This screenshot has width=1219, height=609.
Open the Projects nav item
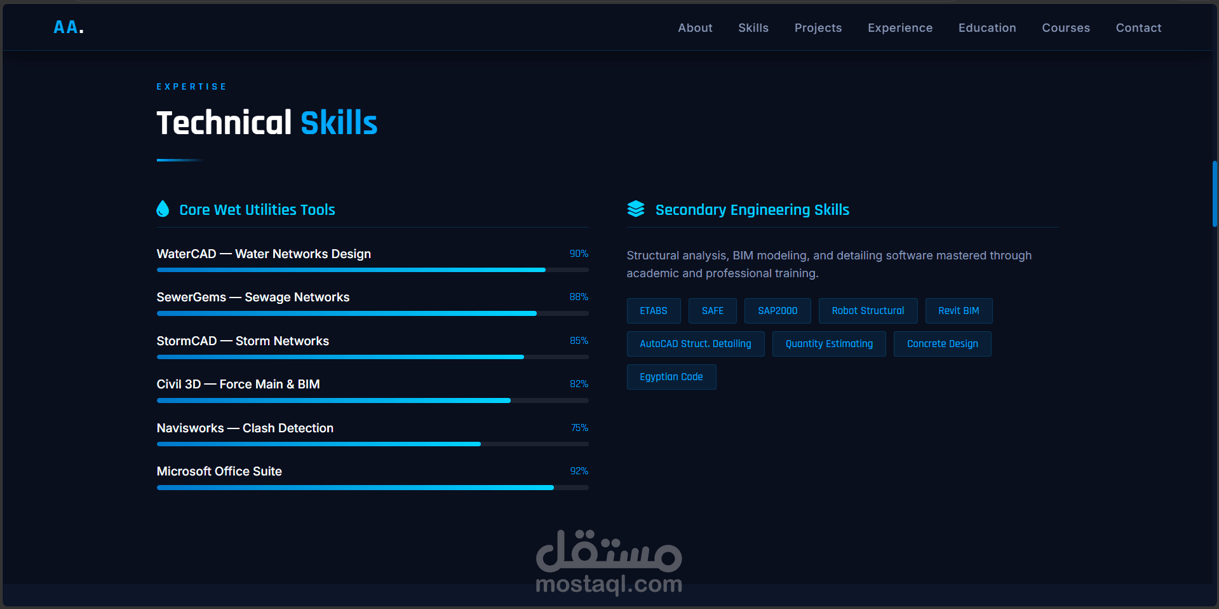pyautogui.click(x=818, y=28)
